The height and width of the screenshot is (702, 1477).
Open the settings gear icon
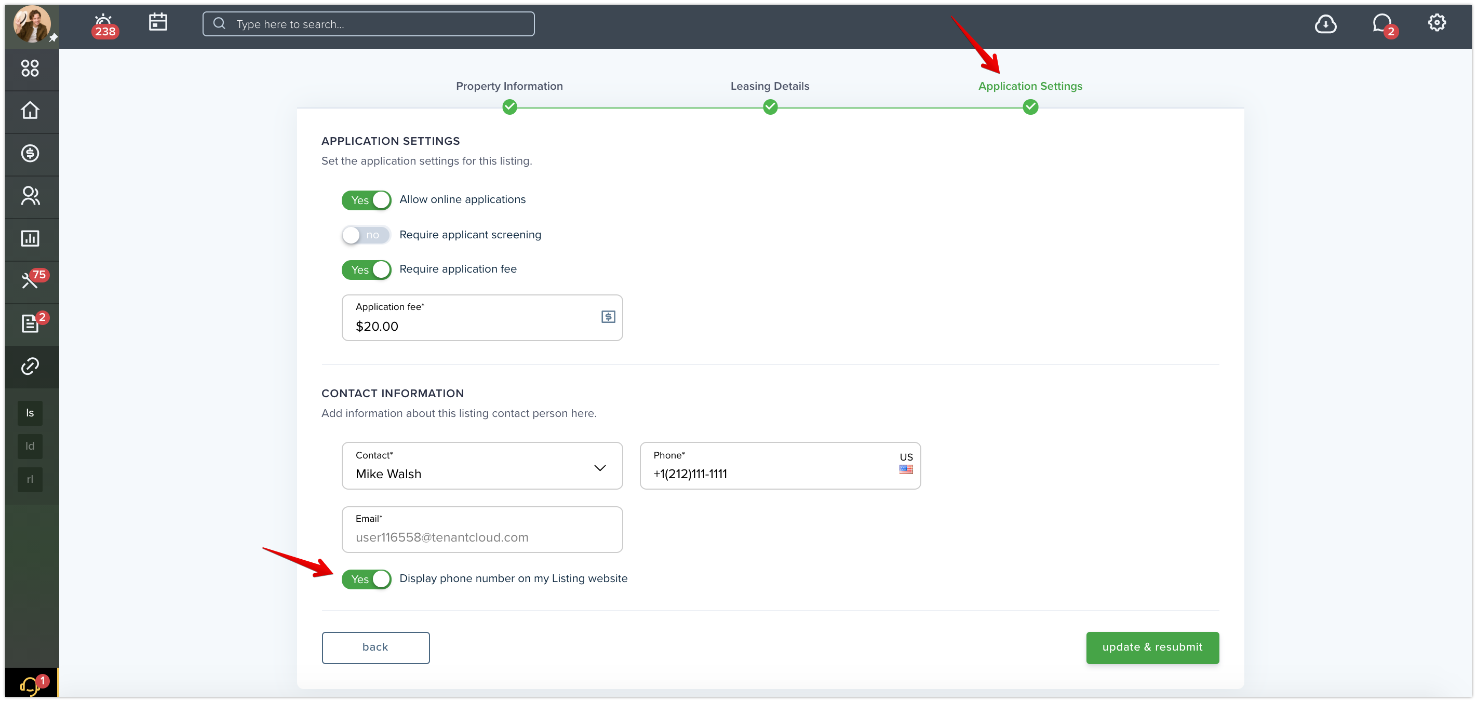pos(1436,23)
